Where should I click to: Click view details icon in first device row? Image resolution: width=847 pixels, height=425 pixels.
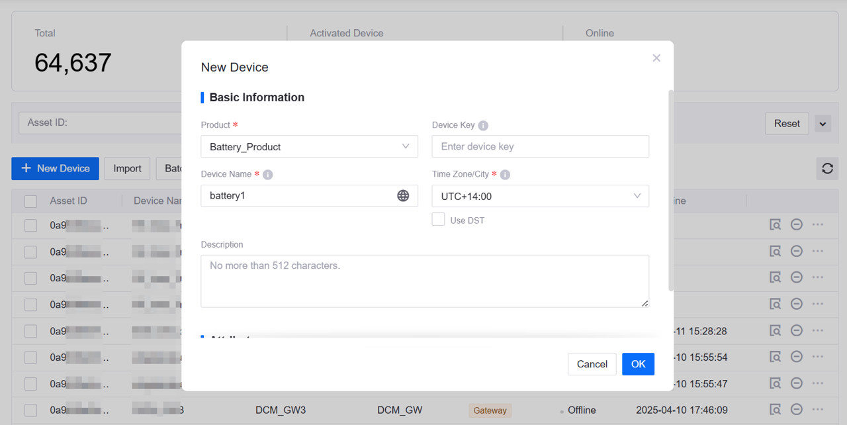775,225
